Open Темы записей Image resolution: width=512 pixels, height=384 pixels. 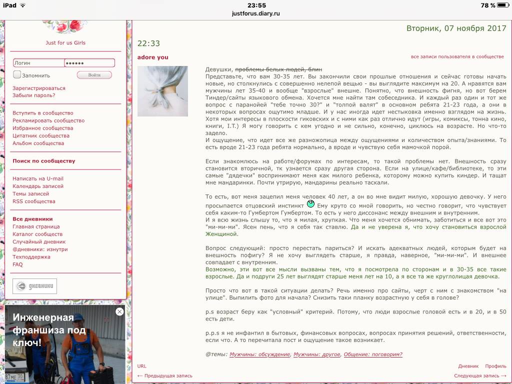30,193
